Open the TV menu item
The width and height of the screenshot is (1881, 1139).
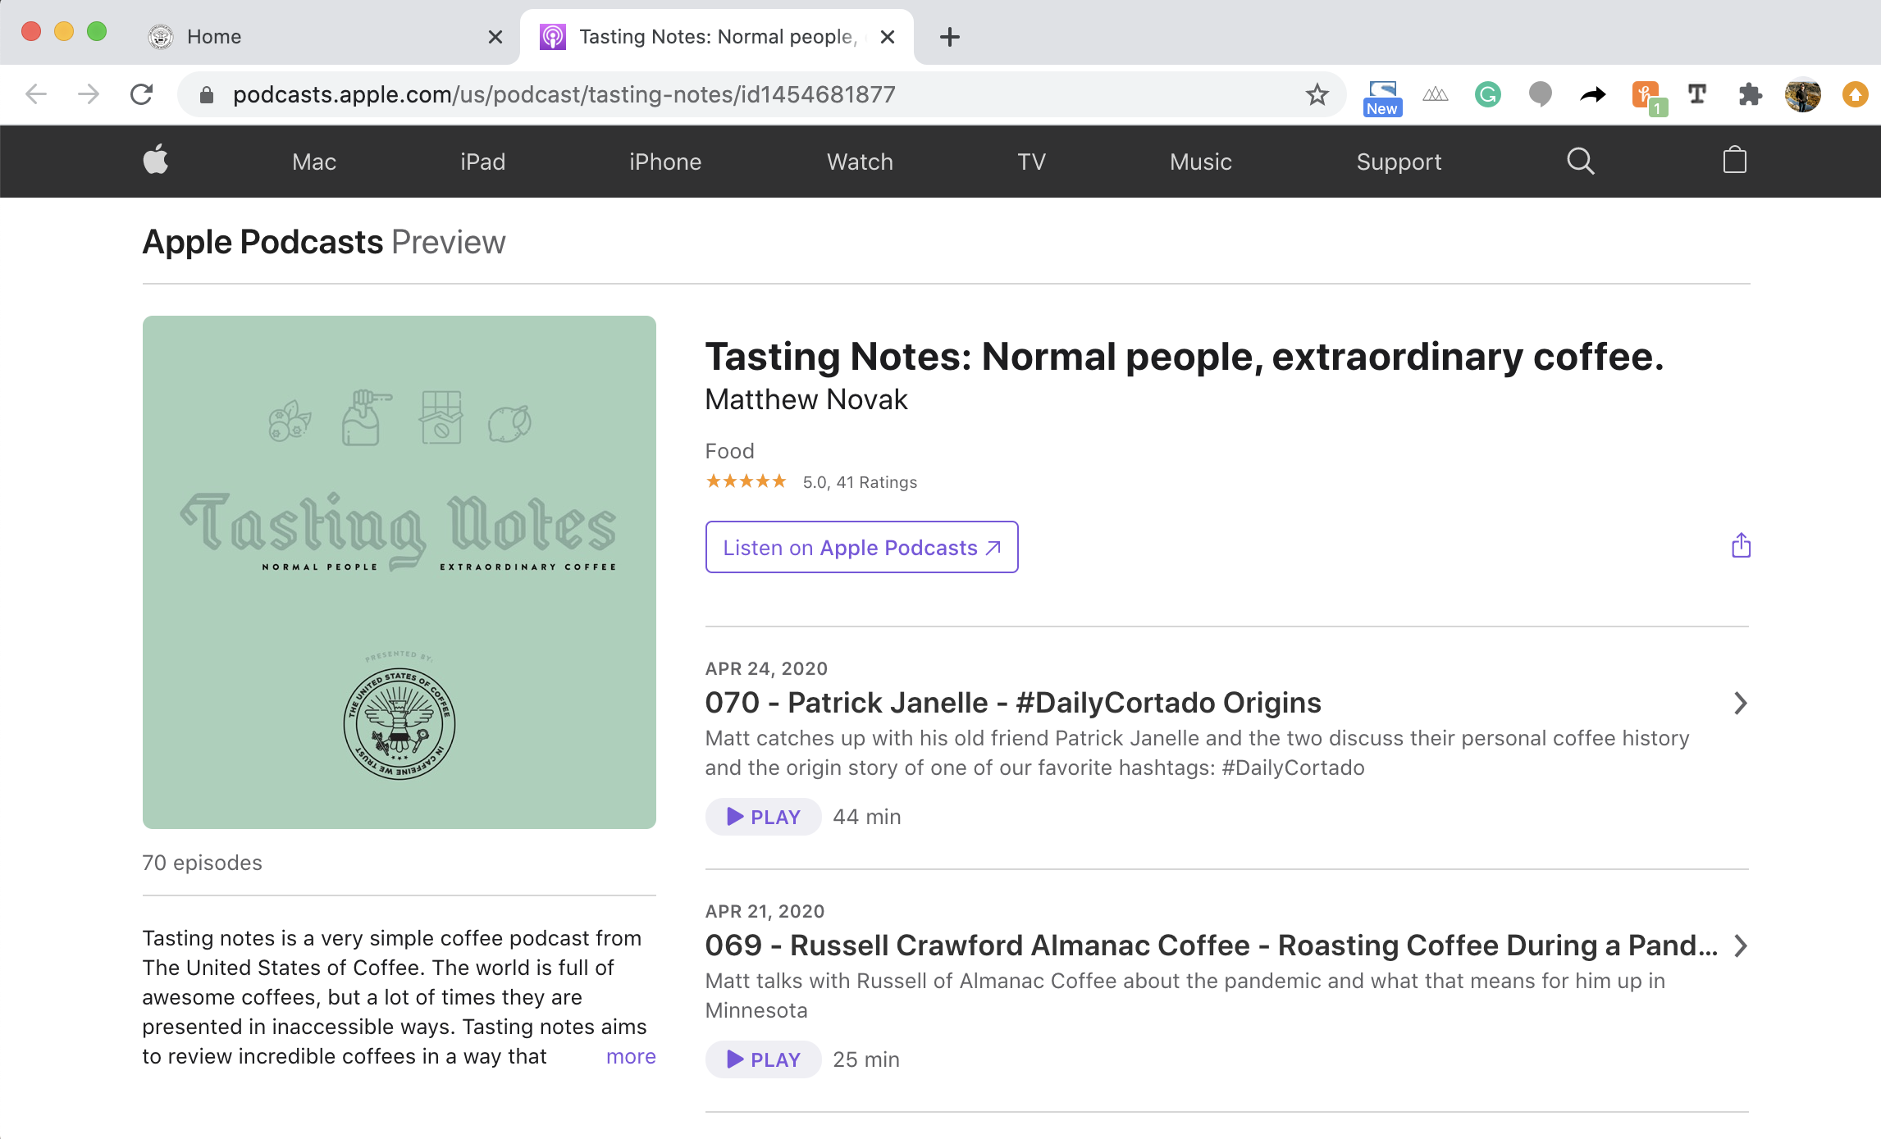pyautogui.click(x=1032, y=162)
